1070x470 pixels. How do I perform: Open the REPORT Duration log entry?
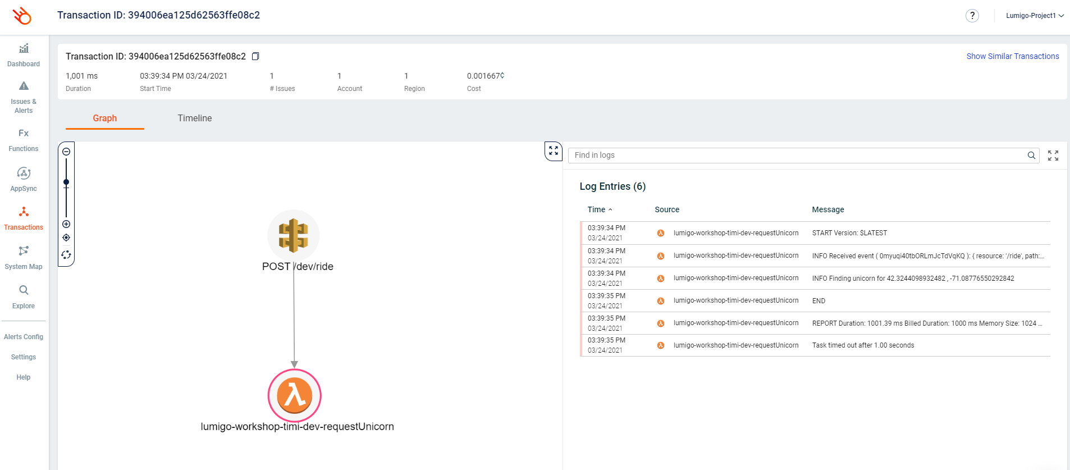[x=815, y=323]
